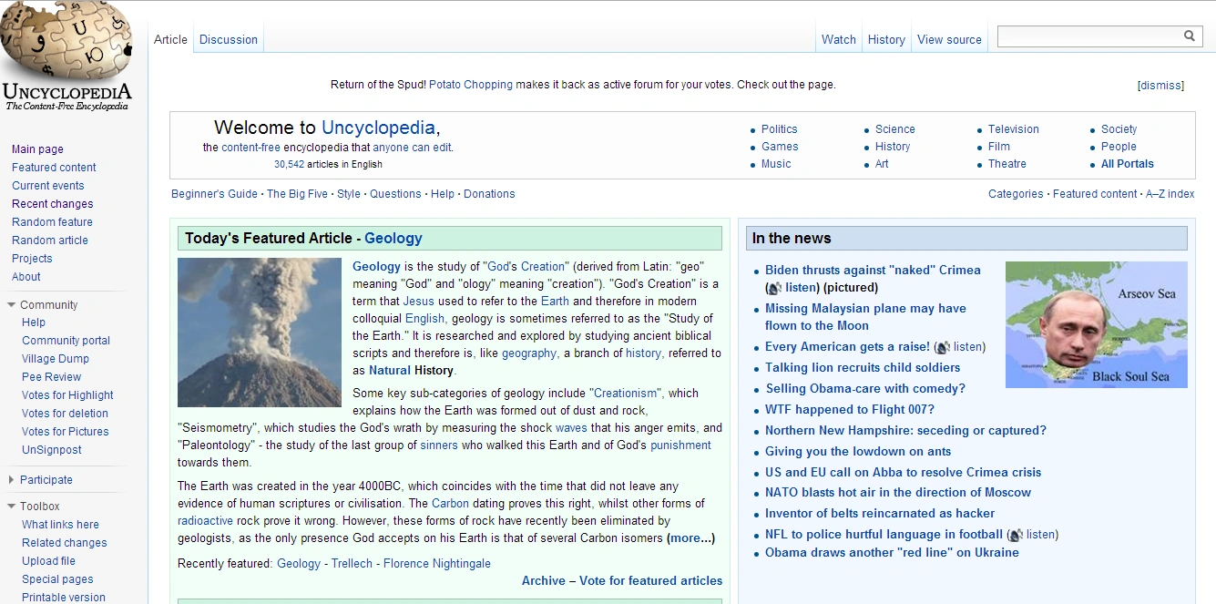Open the About sidebar link

(x=26, y=277)
